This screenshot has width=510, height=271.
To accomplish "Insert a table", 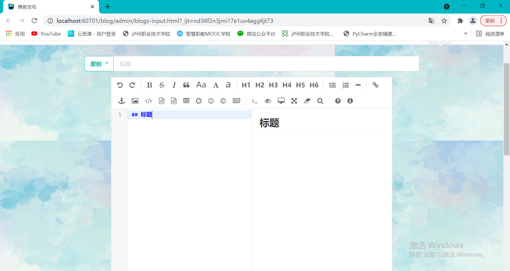I will pyautogui.click(x=186, y=101).
